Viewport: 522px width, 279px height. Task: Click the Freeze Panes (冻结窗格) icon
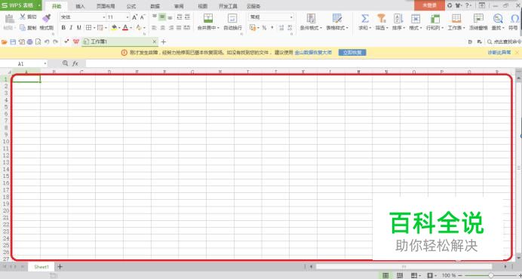(x=478, y=19)
